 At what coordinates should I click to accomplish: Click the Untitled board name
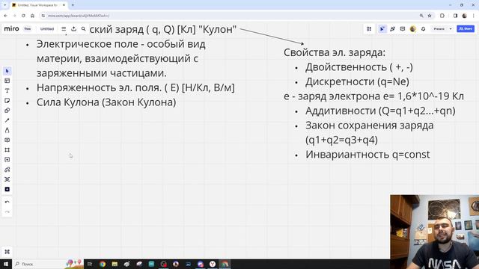pos(47,28)
